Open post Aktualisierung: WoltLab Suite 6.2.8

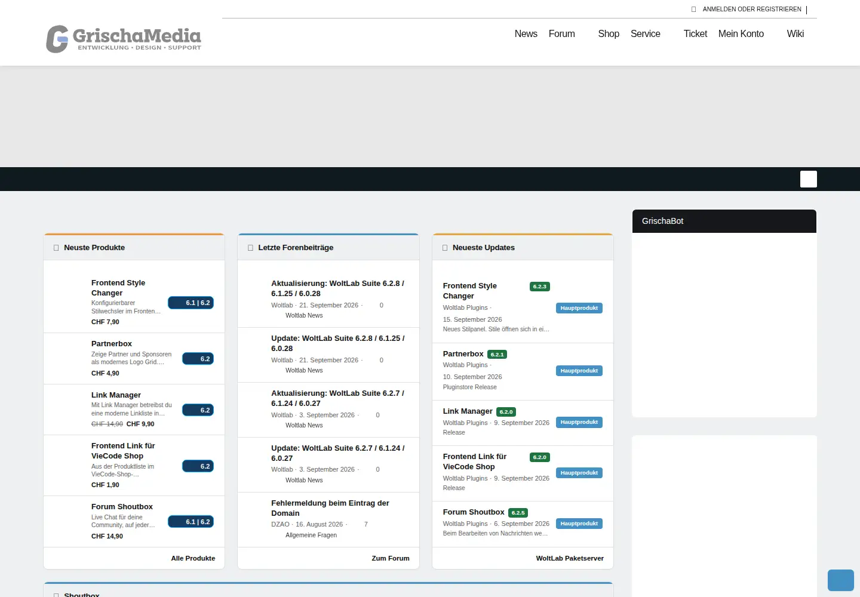pos(337,288)
